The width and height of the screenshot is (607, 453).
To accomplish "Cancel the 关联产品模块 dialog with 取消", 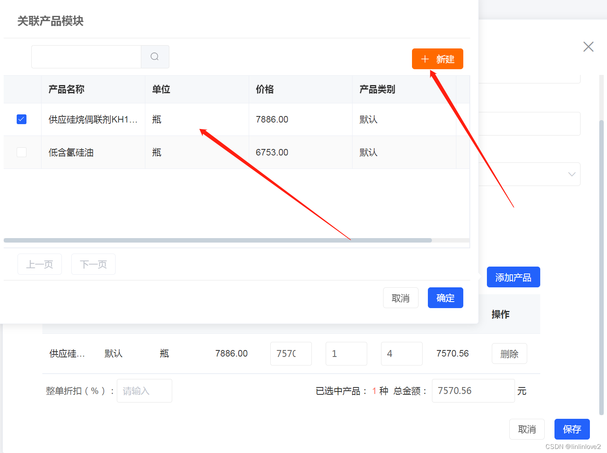I will tap(401, 298).
